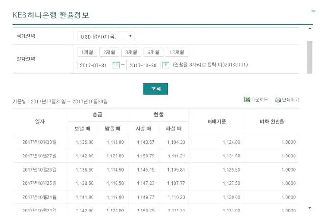Image resolution: width=326 pixels, height=223 pixels.
Task: Select the 2개월 period button
Action: pyautogui.click(x=109, y=52)
